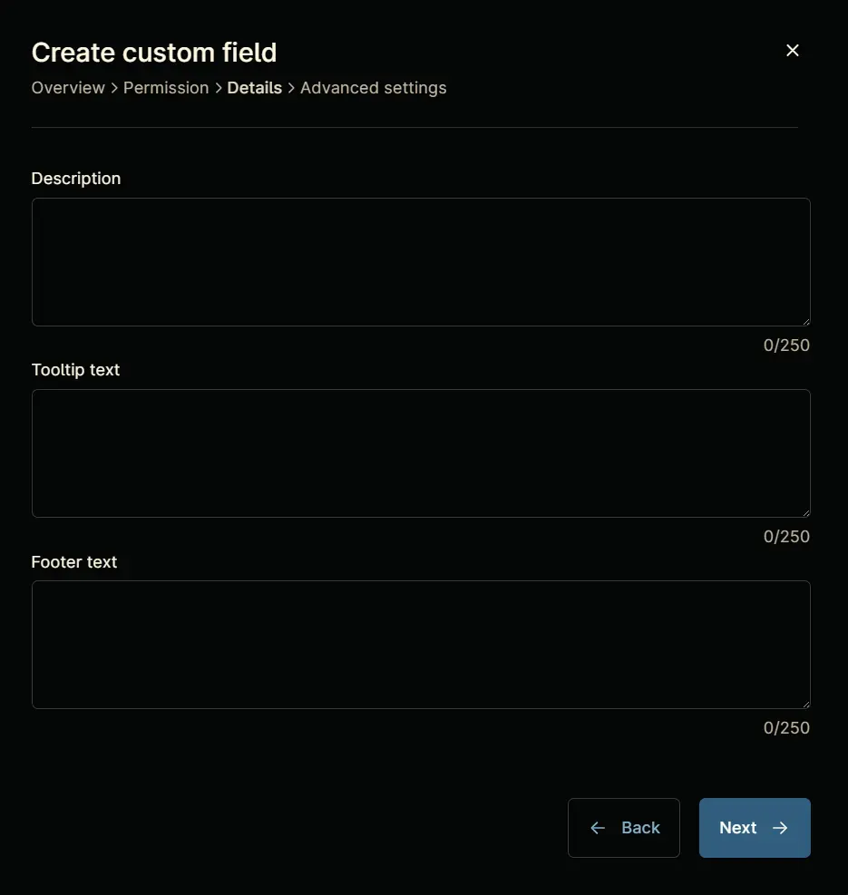848x895 pixels.
Task: Focus the Footer text area
Action: tap(421, 645)
